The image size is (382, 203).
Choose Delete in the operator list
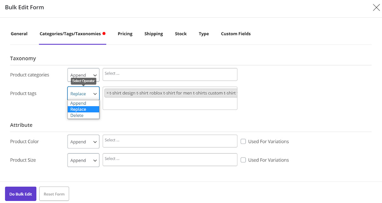point(77,115)
